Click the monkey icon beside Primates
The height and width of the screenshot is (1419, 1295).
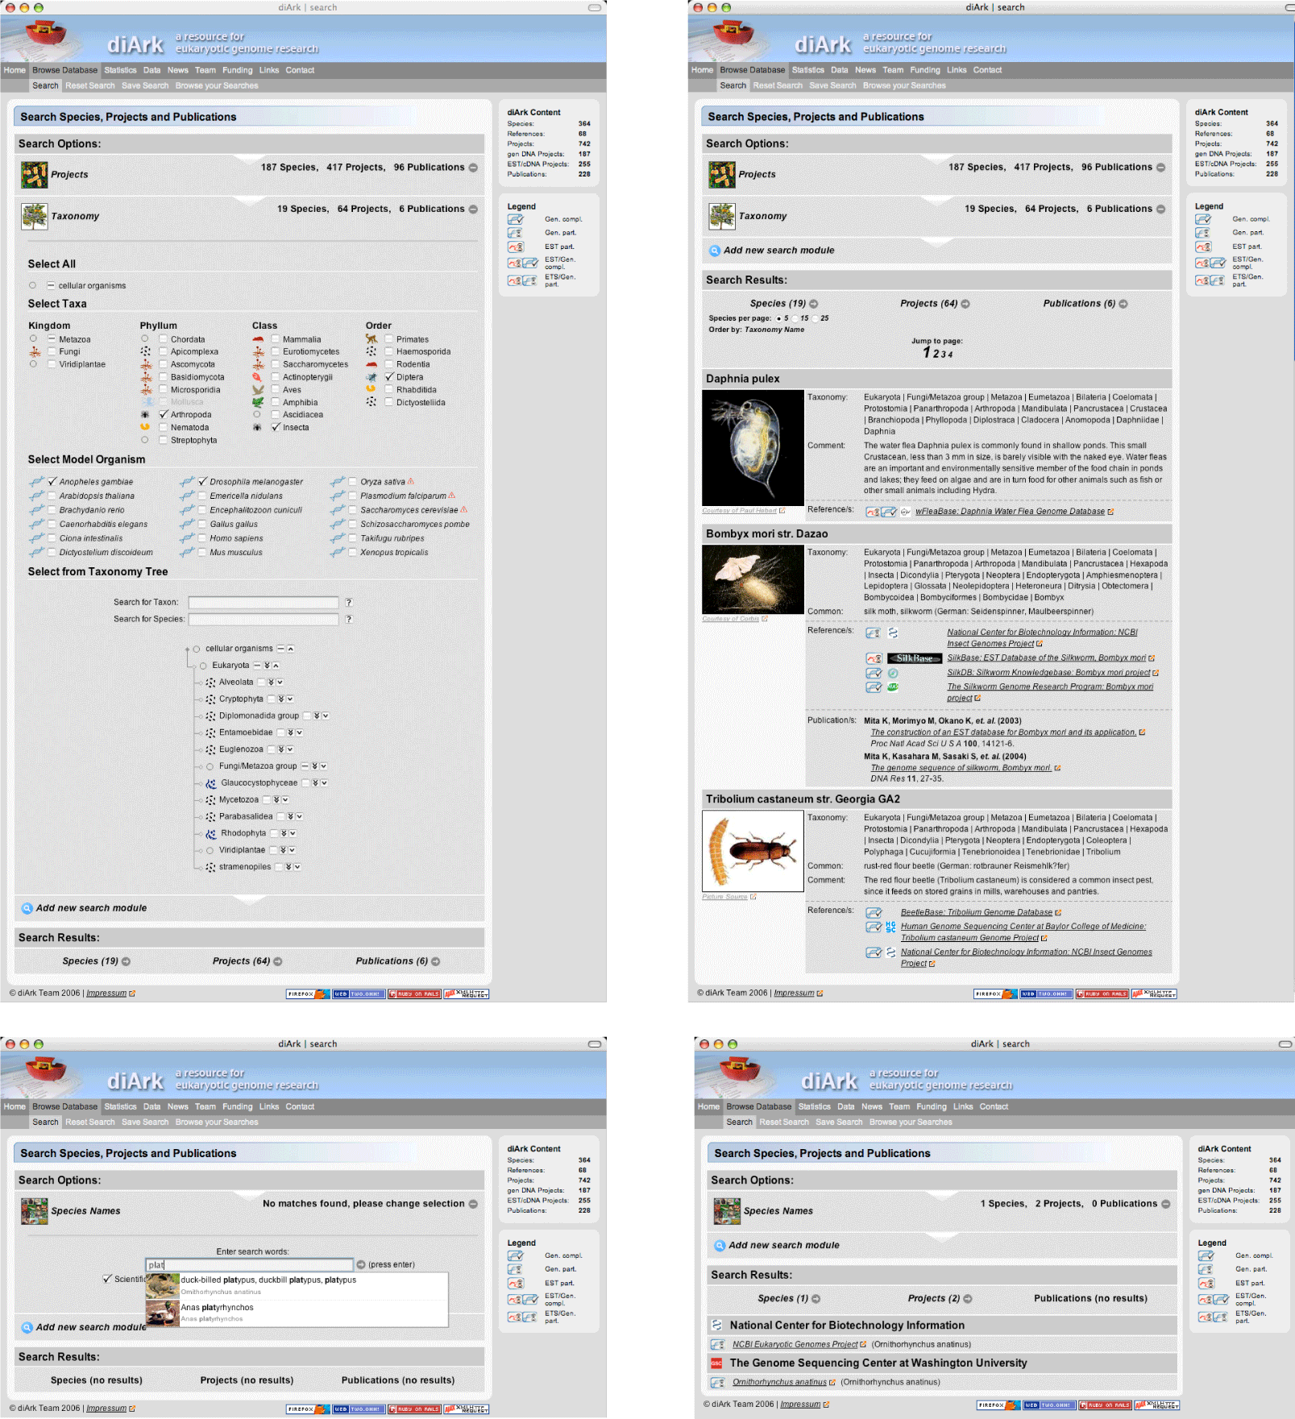pos(371,339)
